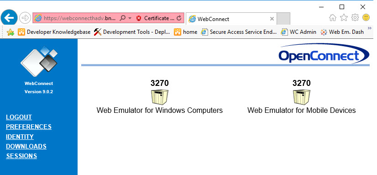This screenshot has height=175, width=377.
Task: Open the Certificate error notice text
Action: click(x=159, y=18)
